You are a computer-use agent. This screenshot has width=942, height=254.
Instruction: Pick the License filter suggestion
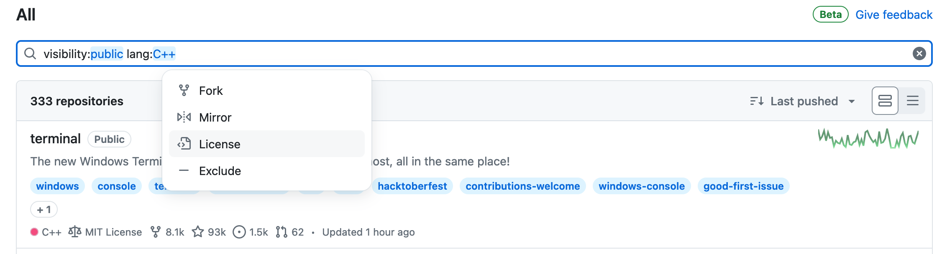coord(220,144)
